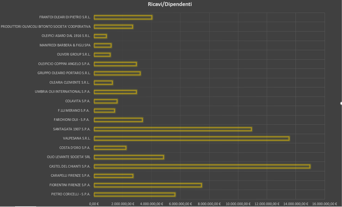
Task: Select the SANTAGATA 1907 S.P.A. label
Action: (x=72, y=129)
